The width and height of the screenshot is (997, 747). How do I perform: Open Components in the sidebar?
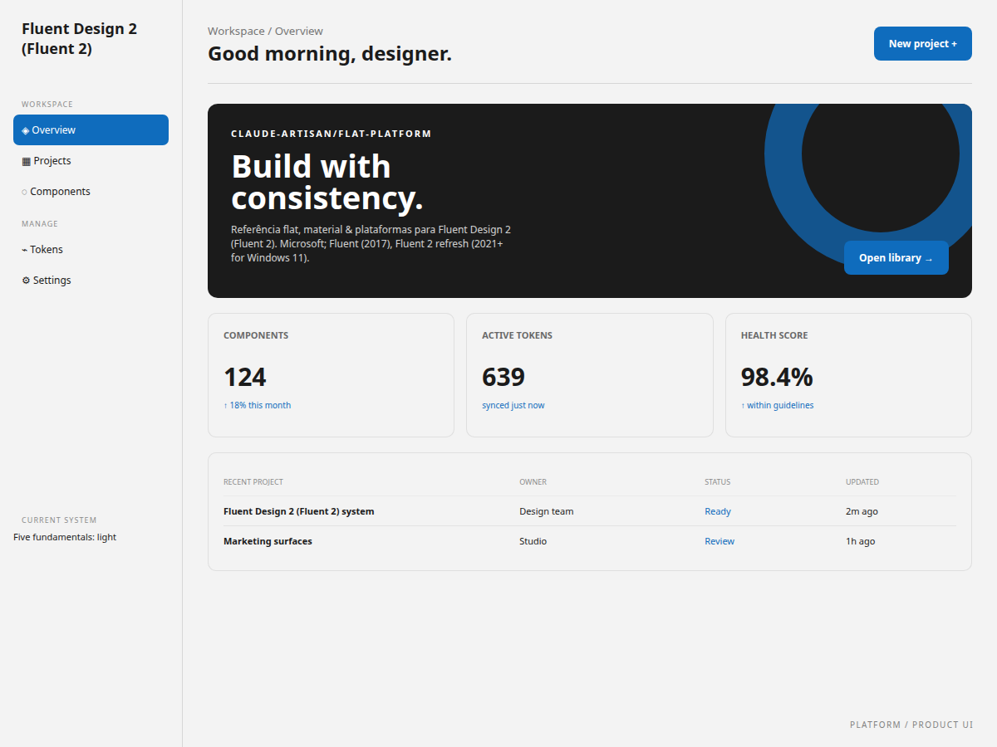pos(91,191)
